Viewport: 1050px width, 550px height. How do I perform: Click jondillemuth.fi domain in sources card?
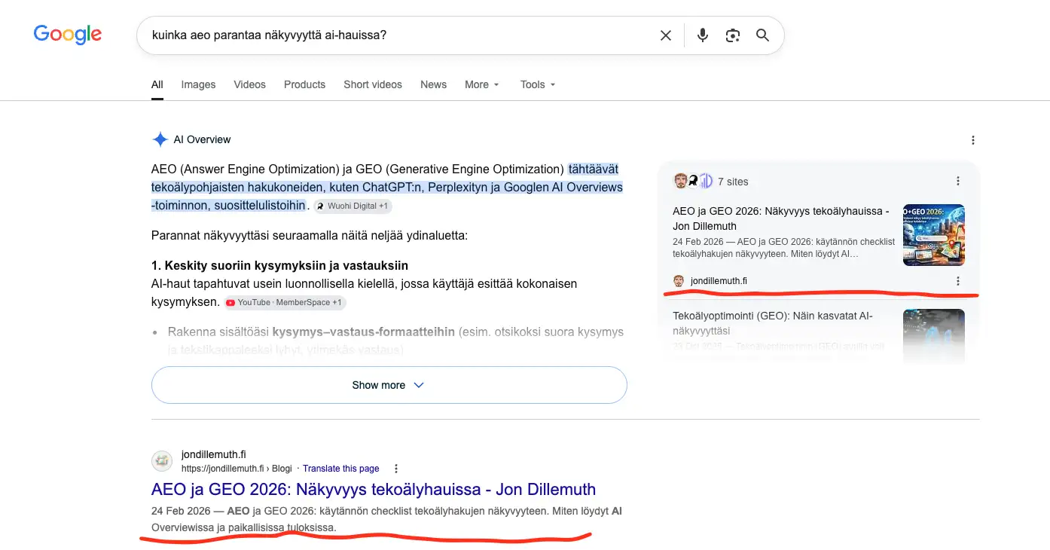pos(719,281)
